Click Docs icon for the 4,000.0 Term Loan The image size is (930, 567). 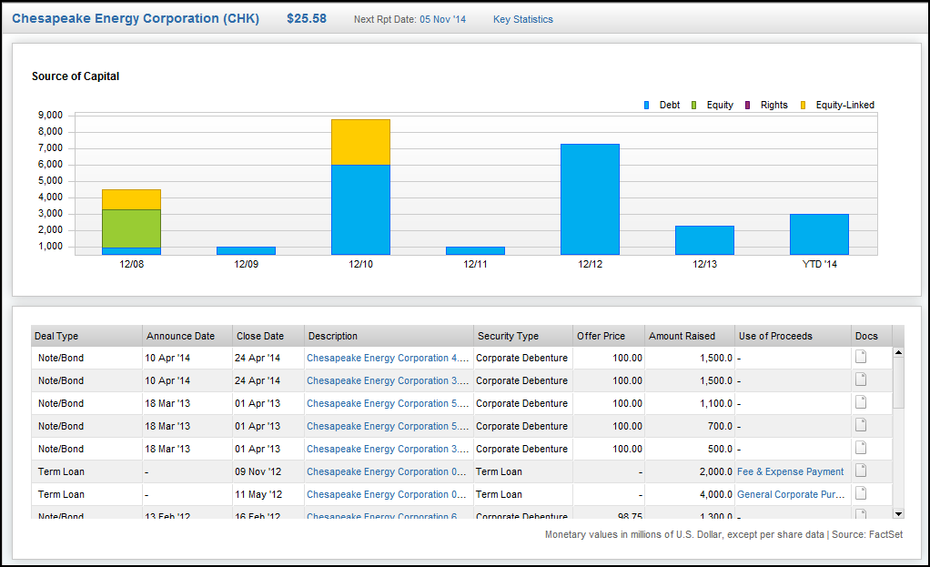pyautogui.click(x=860, y=493)
